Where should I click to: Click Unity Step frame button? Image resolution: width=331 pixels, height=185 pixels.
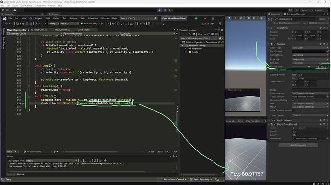click(x=170, y=10)
